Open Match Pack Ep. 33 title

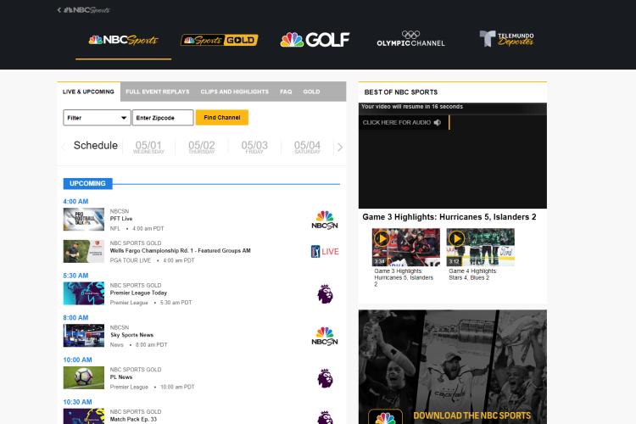133,420
